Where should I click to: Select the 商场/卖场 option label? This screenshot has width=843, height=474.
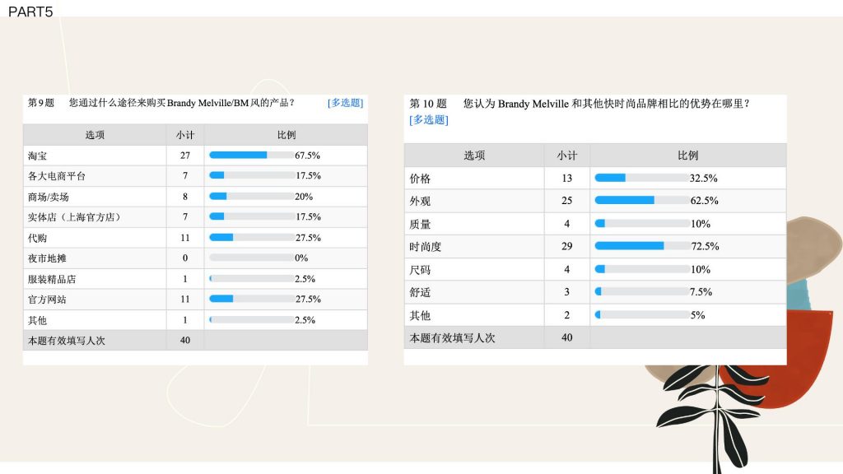(x=49, y=197)
